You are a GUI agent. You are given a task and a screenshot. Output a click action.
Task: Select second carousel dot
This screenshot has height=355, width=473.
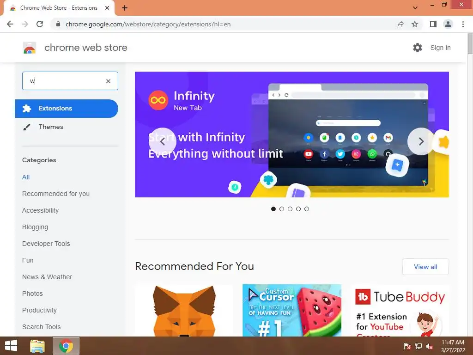pyautogui.click(x=282, y=209)
